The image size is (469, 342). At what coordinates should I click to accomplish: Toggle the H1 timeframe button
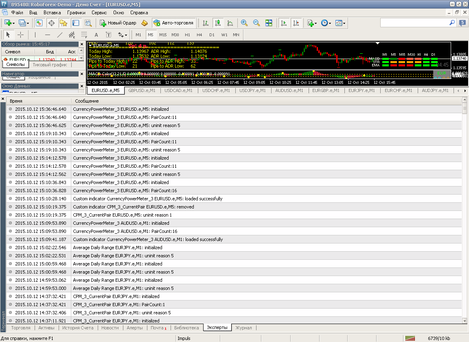[188, 35]
